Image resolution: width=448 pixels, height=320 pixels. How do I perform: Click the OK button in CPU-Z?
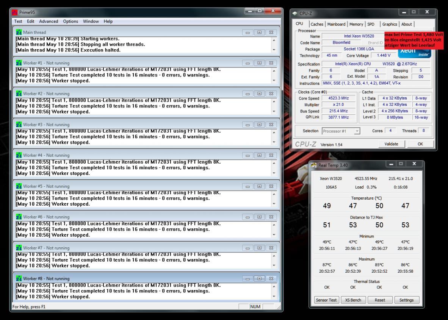[420, 144]
